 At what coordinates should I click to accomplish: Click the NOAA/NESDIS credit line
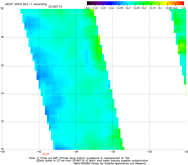pos(110,163)
